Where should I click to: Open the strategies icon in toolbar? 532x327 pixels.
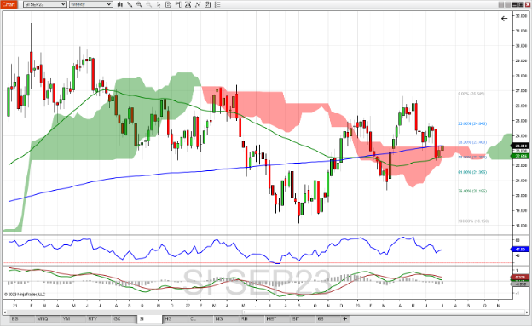click(198, 4)
